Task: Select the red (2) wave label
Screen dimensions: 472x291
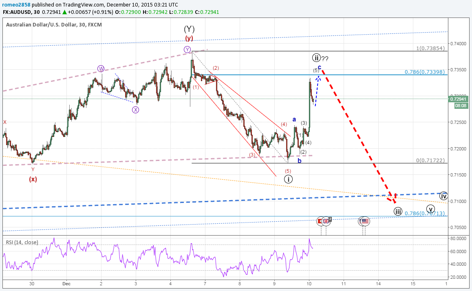Action: (x=216, y=68)
